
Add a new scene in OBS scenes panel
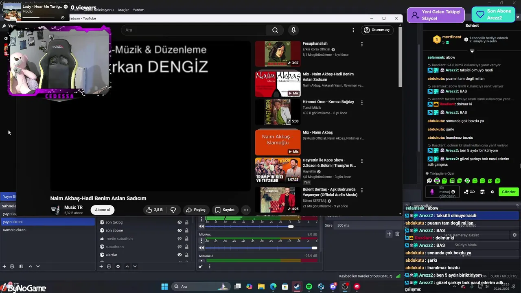tap(4, 267)
